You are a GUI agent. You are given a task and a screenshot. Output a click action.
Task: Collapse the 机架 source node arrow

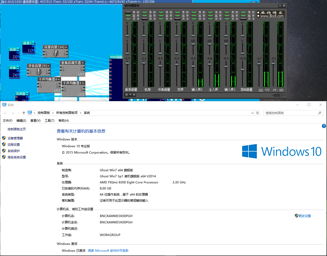[18, 49]
